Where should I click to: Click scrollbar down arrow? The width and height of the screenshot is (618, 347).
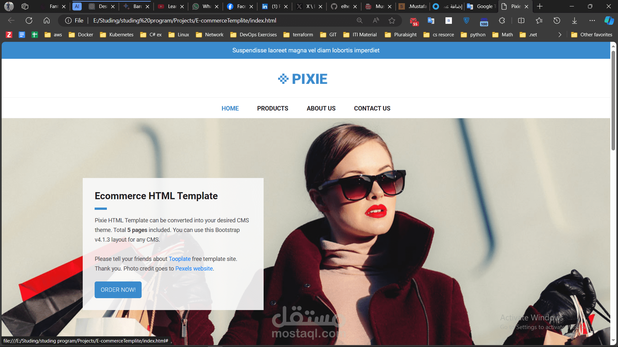tap(613, 341)
